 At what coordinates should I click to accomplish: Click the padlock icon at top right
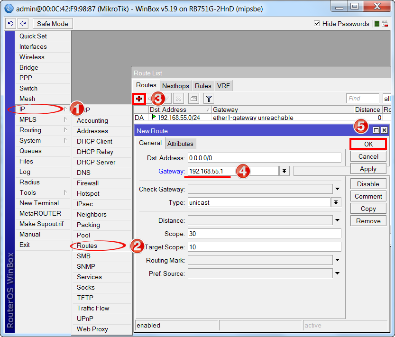[385, 24]
